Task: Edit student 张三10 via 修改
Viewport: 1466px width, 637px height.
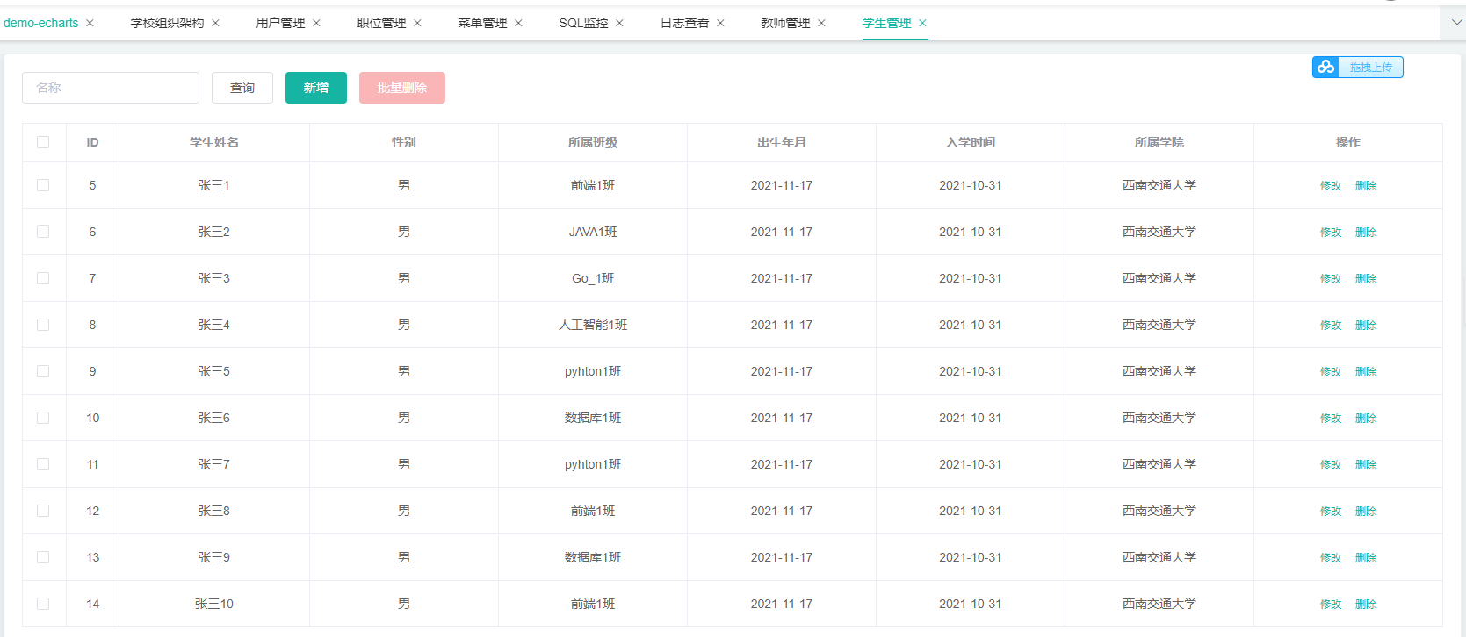Action: pyautogui.click(x=1331, y=605)
